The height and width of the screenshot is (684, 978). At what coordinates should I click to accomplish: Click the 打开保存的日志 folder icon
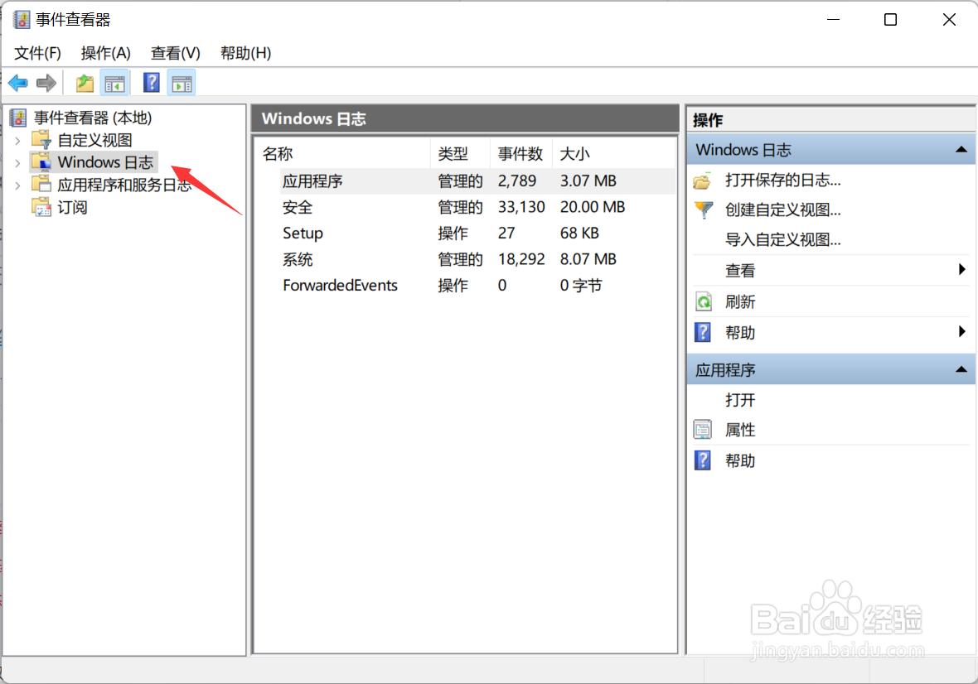click(703, 181)
